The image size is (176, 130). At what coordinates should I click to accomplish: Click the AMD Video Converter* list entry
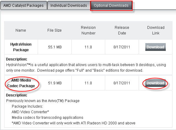click(30, 112)
